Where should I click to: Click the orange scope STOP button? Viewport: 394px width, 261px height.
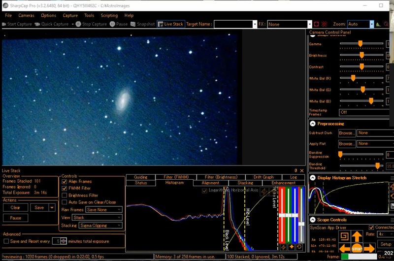pos(357,249)
